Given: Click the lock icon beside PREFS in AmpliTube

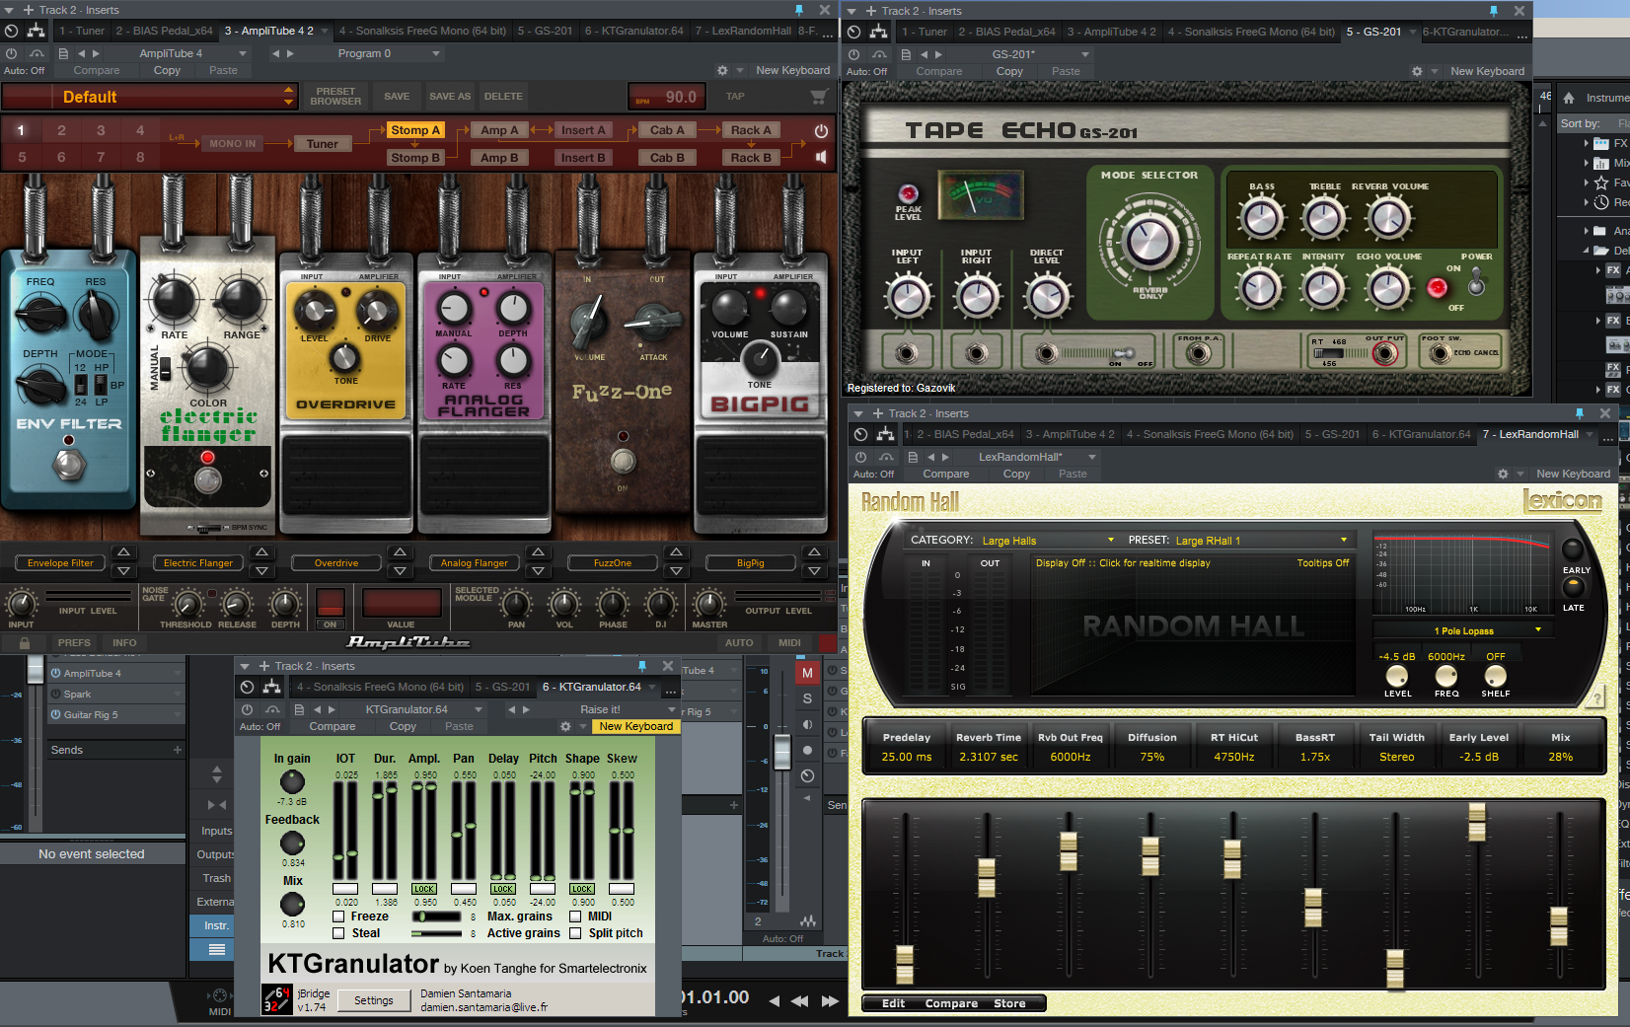Looking at the screenshot, I should (x=24, y=642).
